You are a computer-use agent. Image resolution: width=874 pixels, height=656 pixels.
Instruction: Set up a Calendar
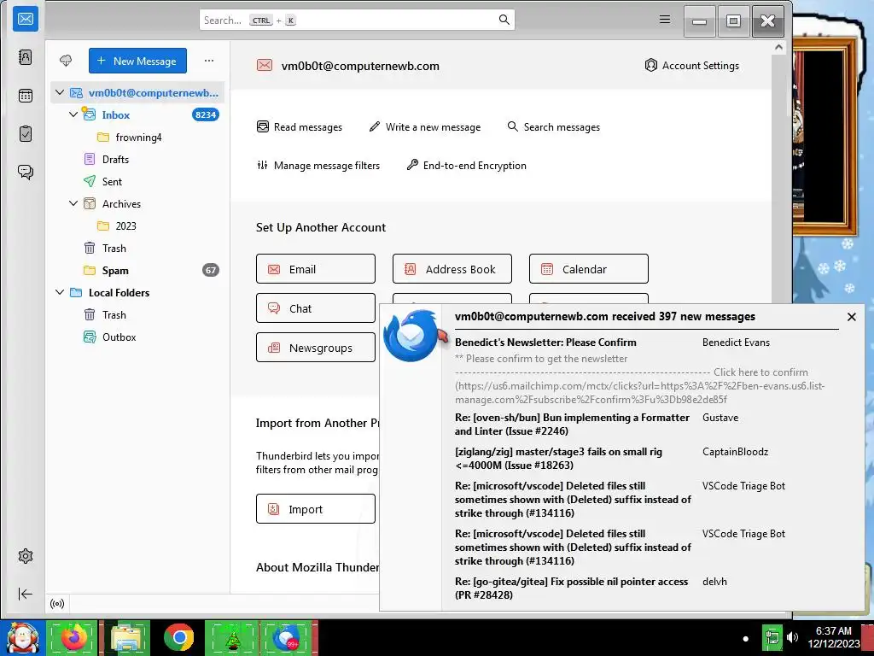click(x=589, y=269)
